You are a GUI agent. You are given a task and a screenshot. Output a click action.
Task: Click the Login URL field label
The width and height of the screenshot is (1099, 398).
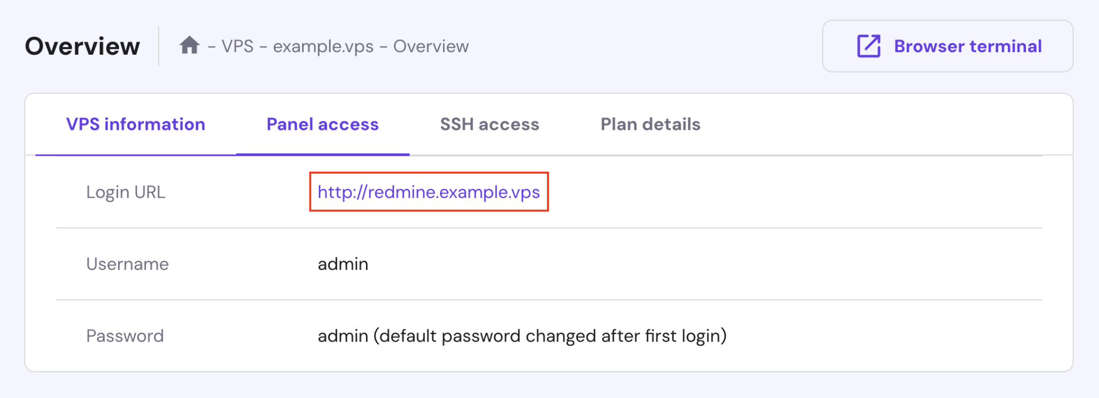click(x=126, y=192)
